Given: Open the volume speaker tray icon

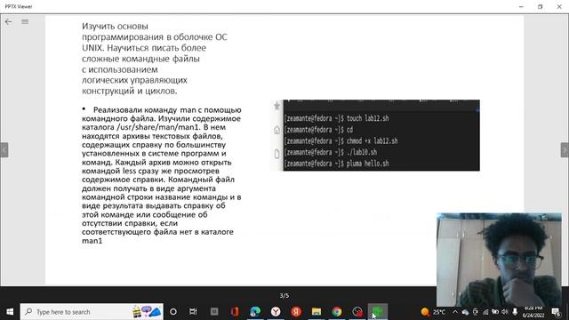Looking at the screenshot, I should point(505,312).
